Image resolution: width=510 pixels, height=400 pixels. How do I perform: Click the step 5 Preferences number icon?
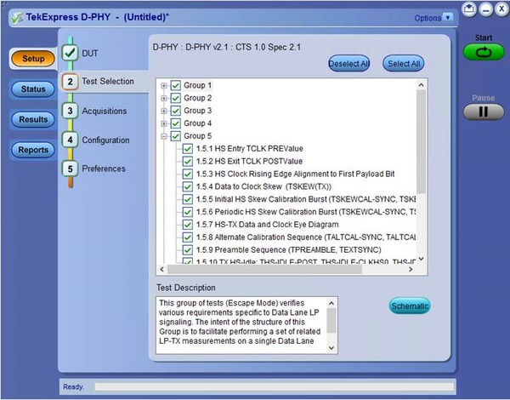[x=70, y=169]
